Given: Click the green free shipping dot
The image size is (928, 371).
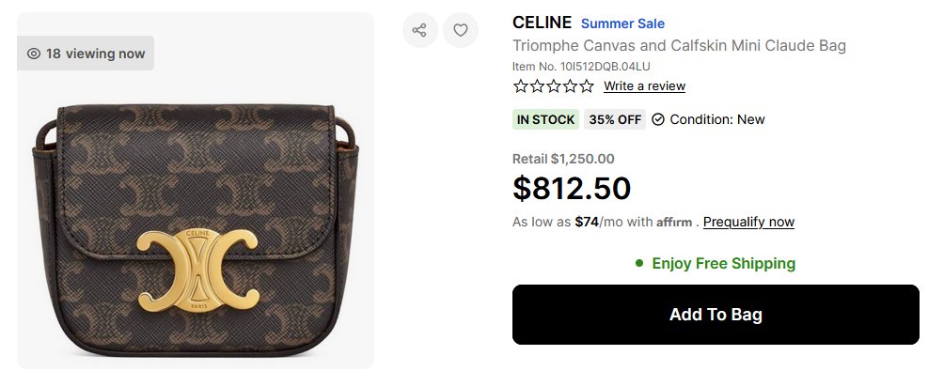Looking at the screenshot, I should point(638,263).
